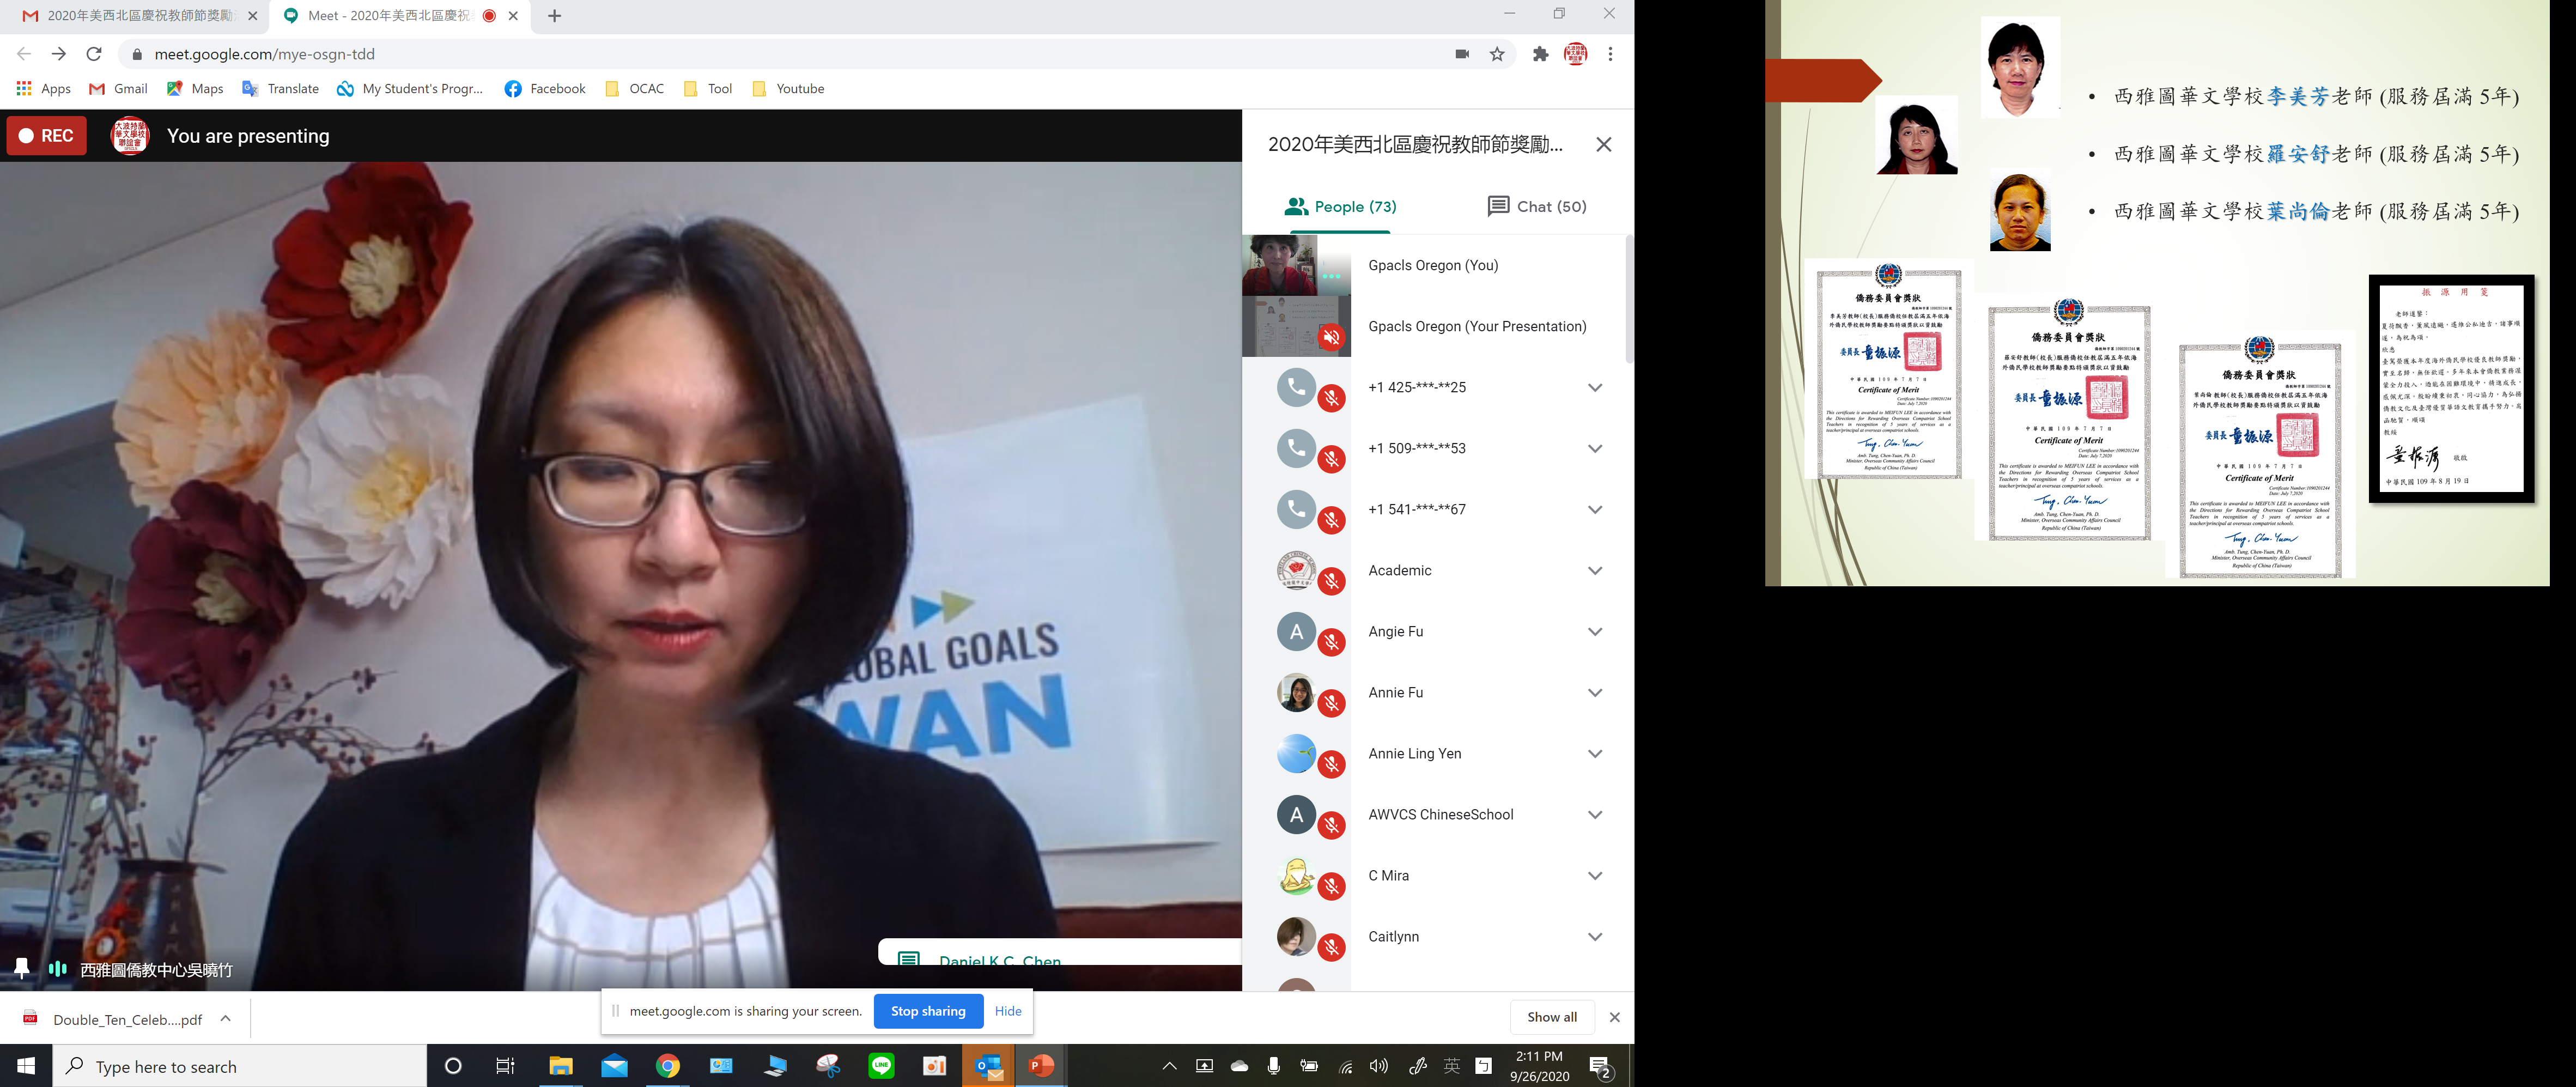Expand options for +1 509 participant
The height and width of the screenshot is (1087, 2576).
[1595, 449]
